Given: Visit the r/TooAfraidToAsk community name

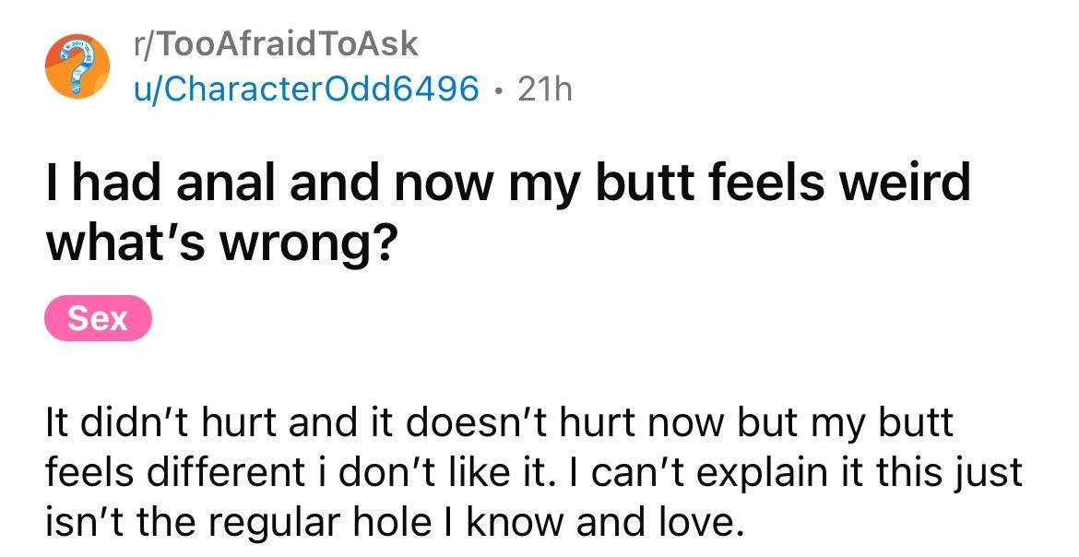Looking at the screenshot, I should tap(276, 45).
